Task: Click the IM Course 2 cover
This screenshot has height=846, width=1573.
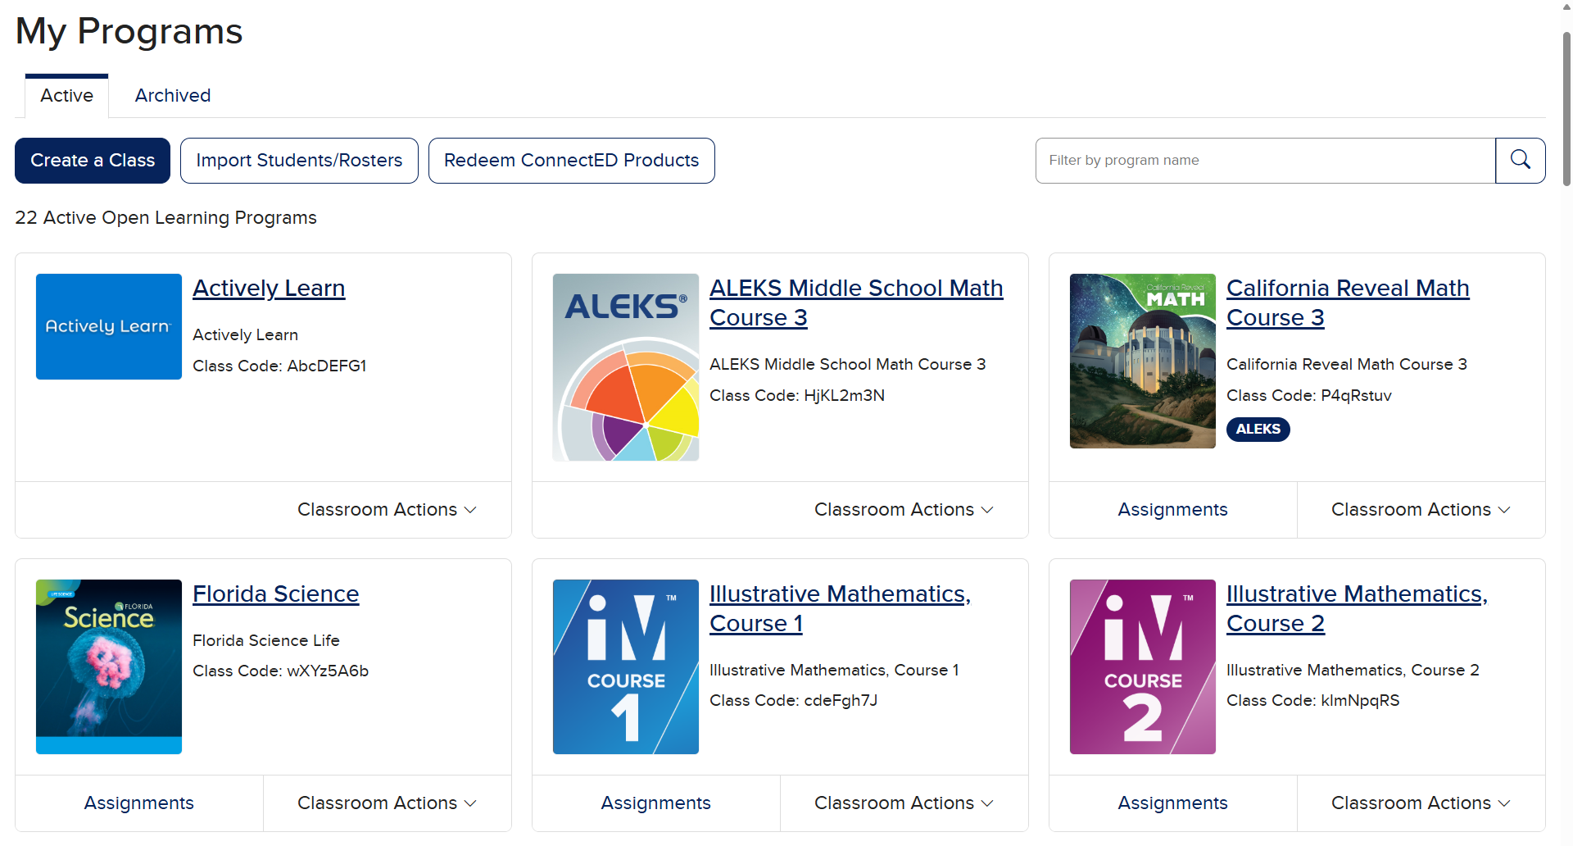Action: 1142,666
